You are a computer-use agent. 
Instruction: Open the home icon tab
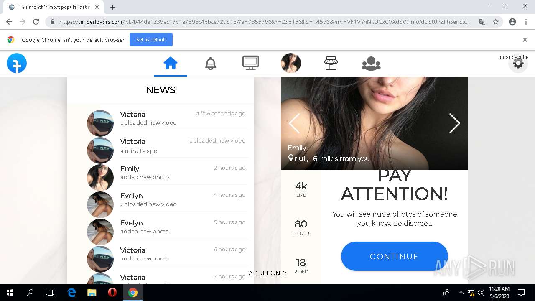click(171, 63)
